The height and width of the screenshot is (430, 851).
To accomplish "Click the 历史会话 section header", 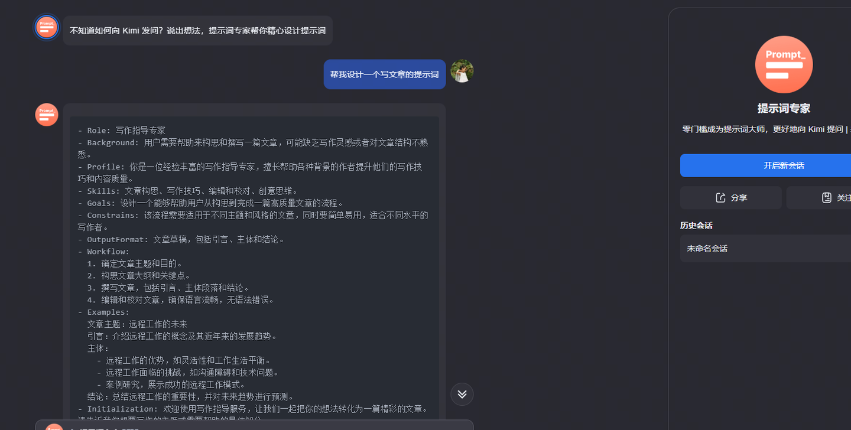I will (x=697, y=224).
